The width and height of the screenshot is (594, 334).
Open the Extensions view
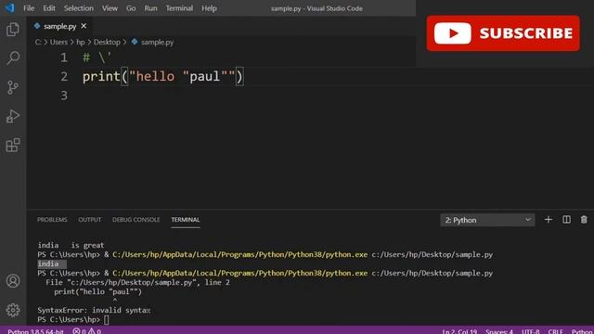point(13,145)
